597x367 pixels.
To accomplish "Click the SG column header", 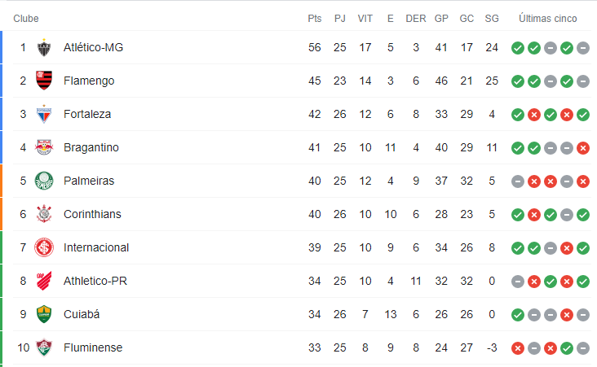I will tap(492, 18).
